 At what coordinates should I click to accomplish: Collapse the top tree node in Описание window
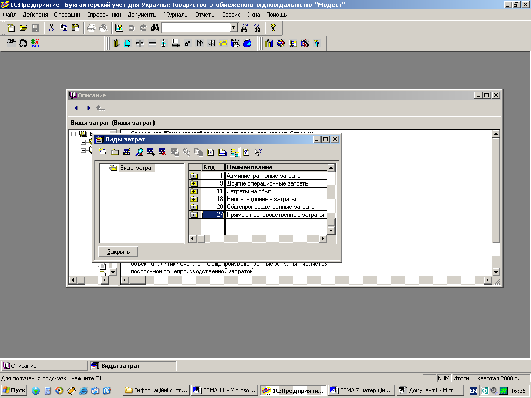74,134
